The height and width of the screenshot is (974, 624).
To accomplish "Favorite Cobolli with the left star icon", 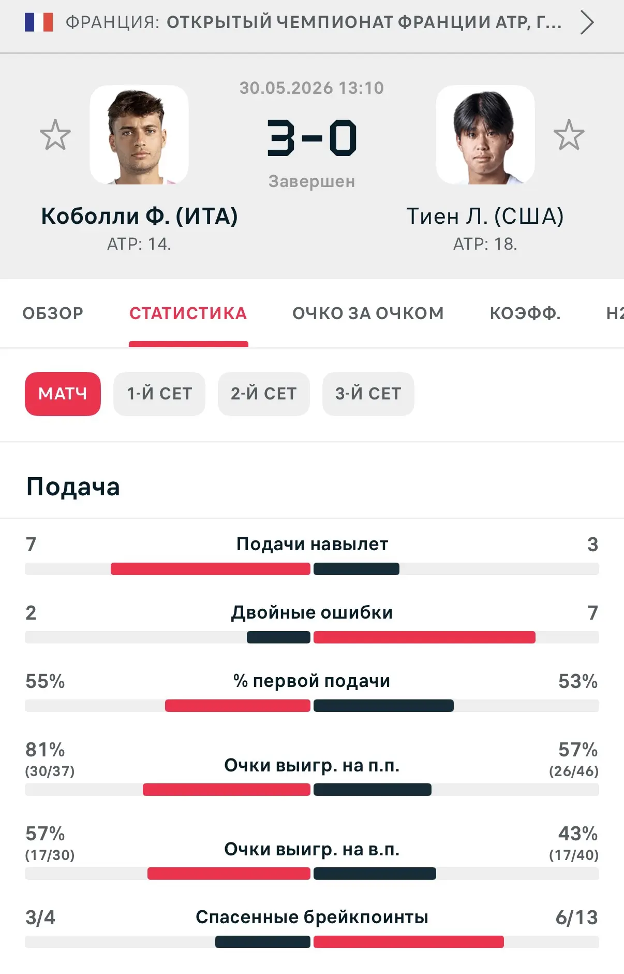I will (55, 135).
